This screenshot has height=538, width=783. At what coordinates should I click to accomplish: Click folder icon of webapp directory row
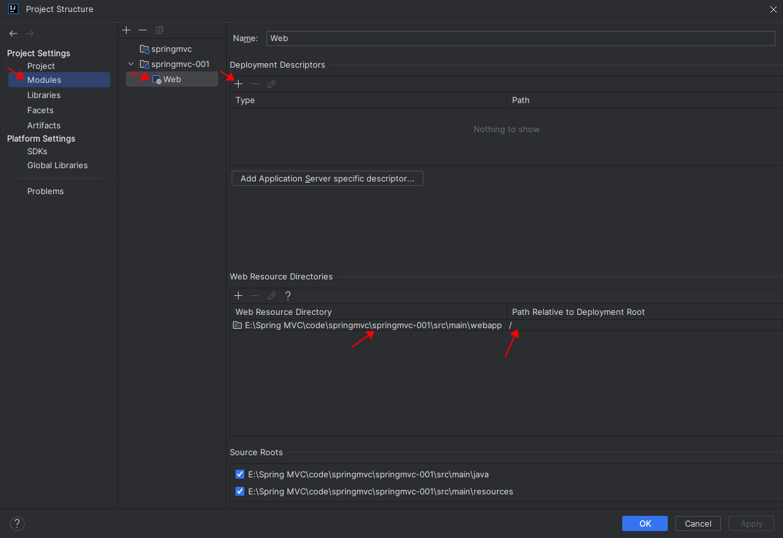click(x=237, y=326)
